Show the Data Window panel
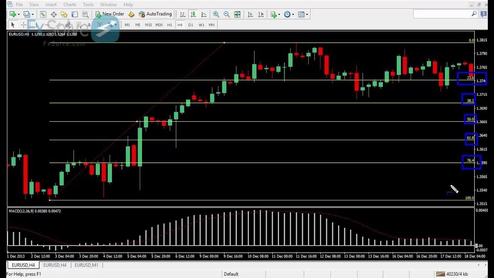Image resolution: width=494 pixels, height=278 pixels. 54,14
